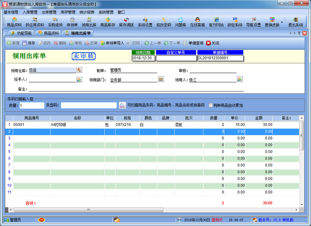Open the 领用部门 selector button
The height and width of the screenshot is (226, 311).
point(161,79)
